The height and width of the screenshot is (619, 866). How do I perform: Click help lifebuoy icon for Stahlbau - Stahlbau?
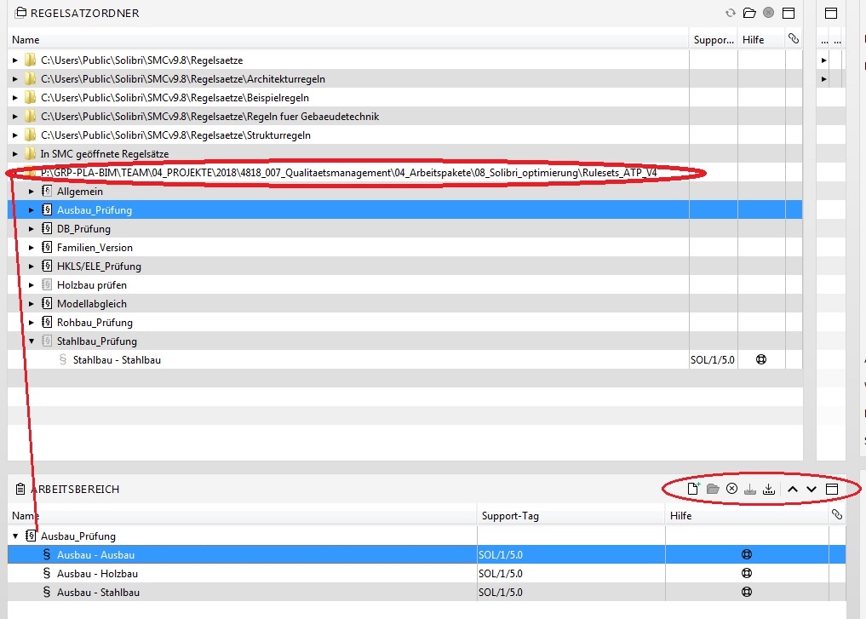[761, 360]
